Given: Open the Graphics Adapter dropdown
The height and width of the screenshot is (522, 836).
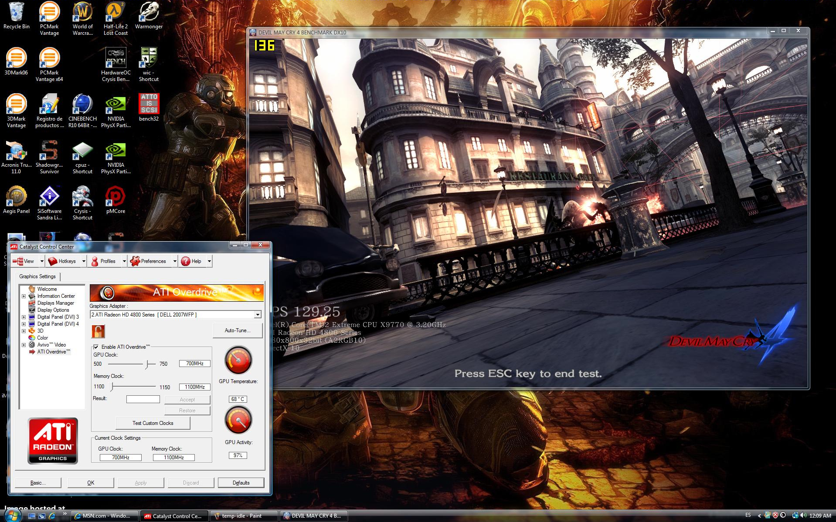Looking at the screenshot, I should 258,315.
